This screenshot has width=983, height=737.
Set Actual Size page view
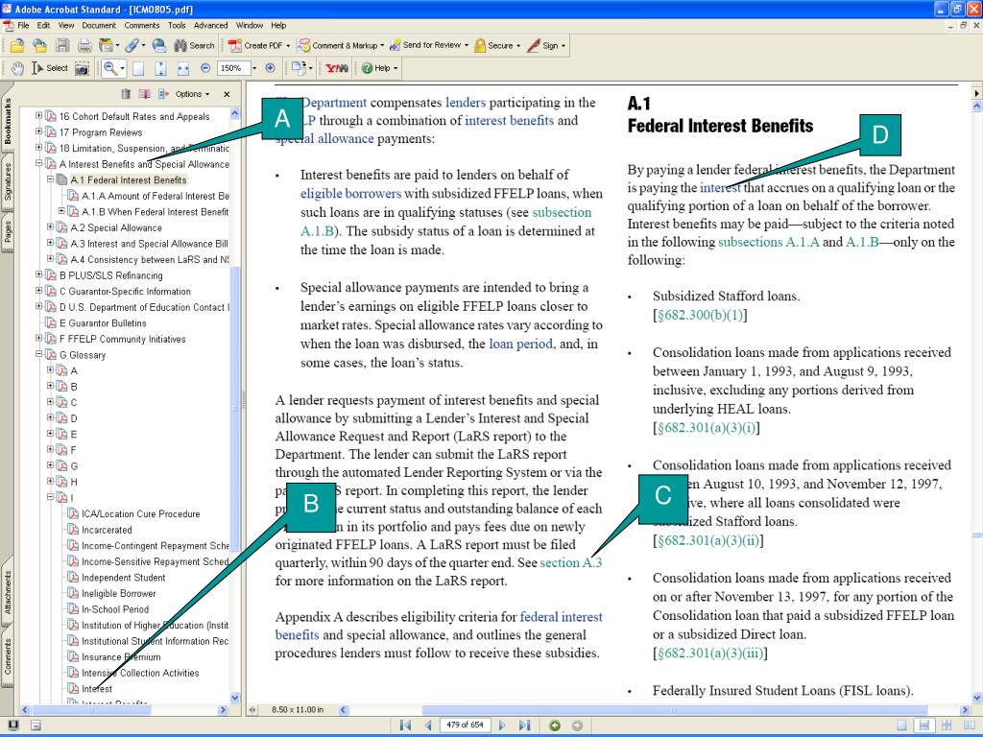[138, 68]
